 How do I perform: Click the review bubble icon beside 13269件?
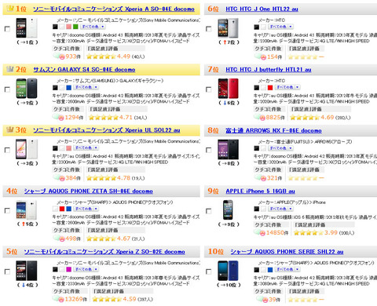(x=59, y=299)
